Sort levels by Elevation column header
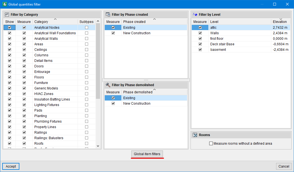 pyautogui.click(x=280, y=22)
